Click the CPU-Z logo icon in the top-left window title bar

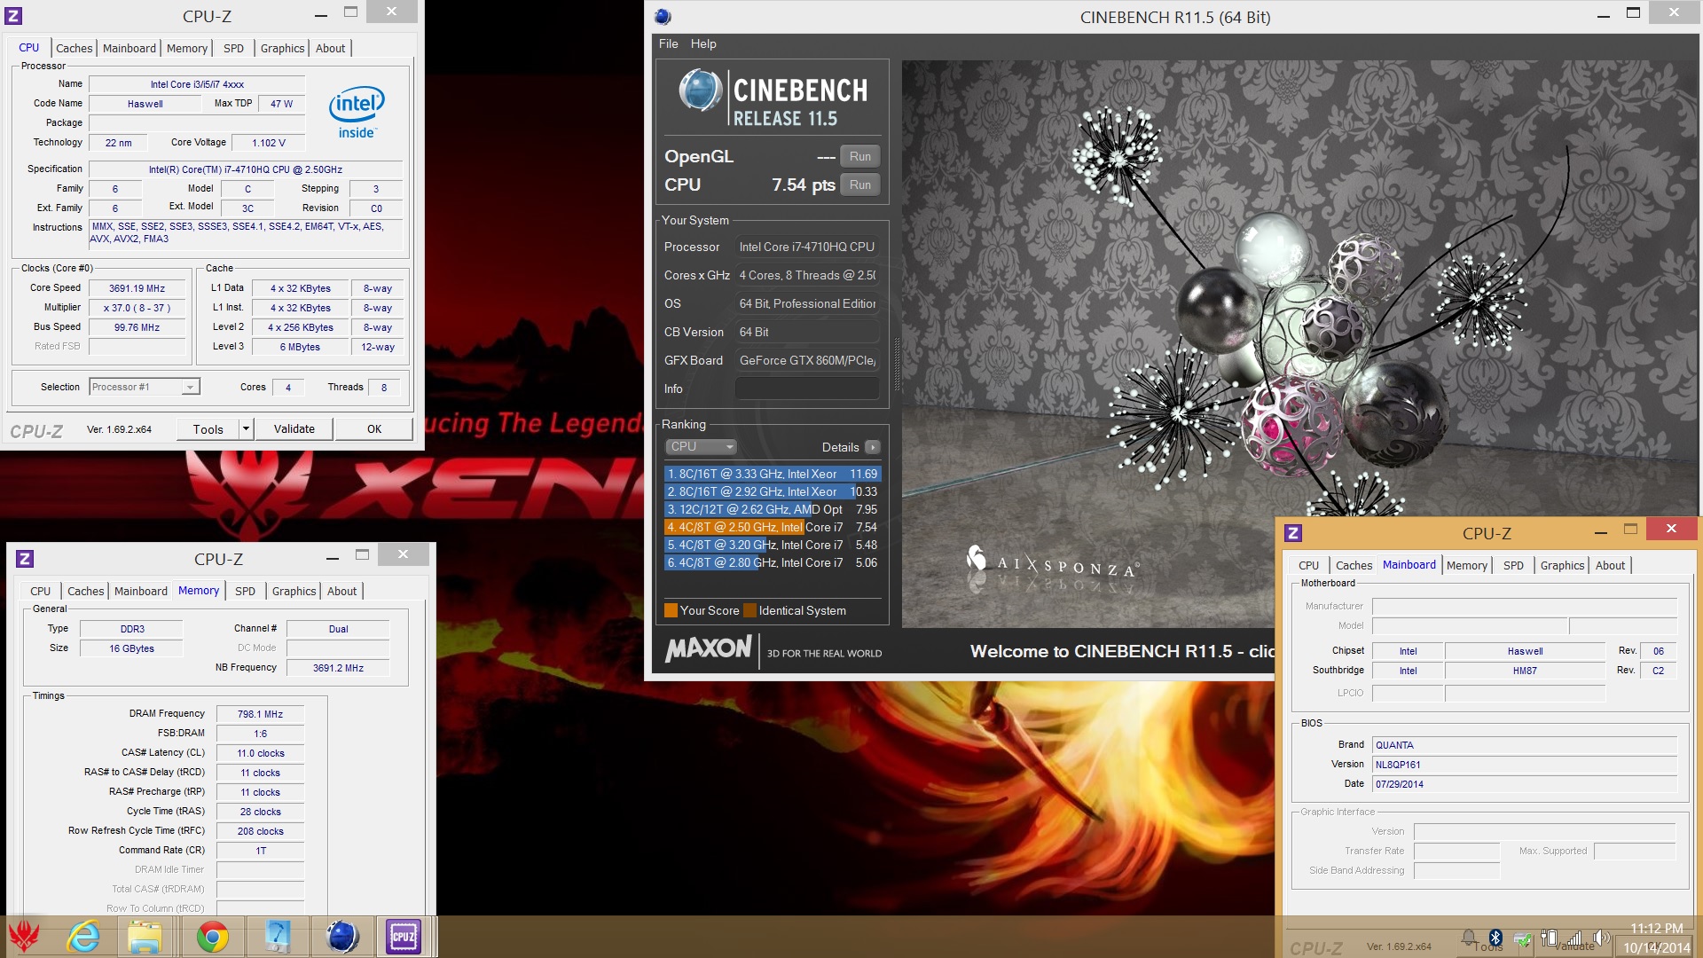13,16
